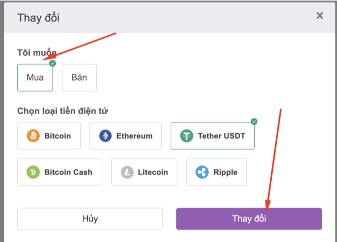Image resolution: width=337 pixels, height=242 pixels.
Task: Click the blue Ripple icon
Action: pyautogui.click(x=202, y=172)
